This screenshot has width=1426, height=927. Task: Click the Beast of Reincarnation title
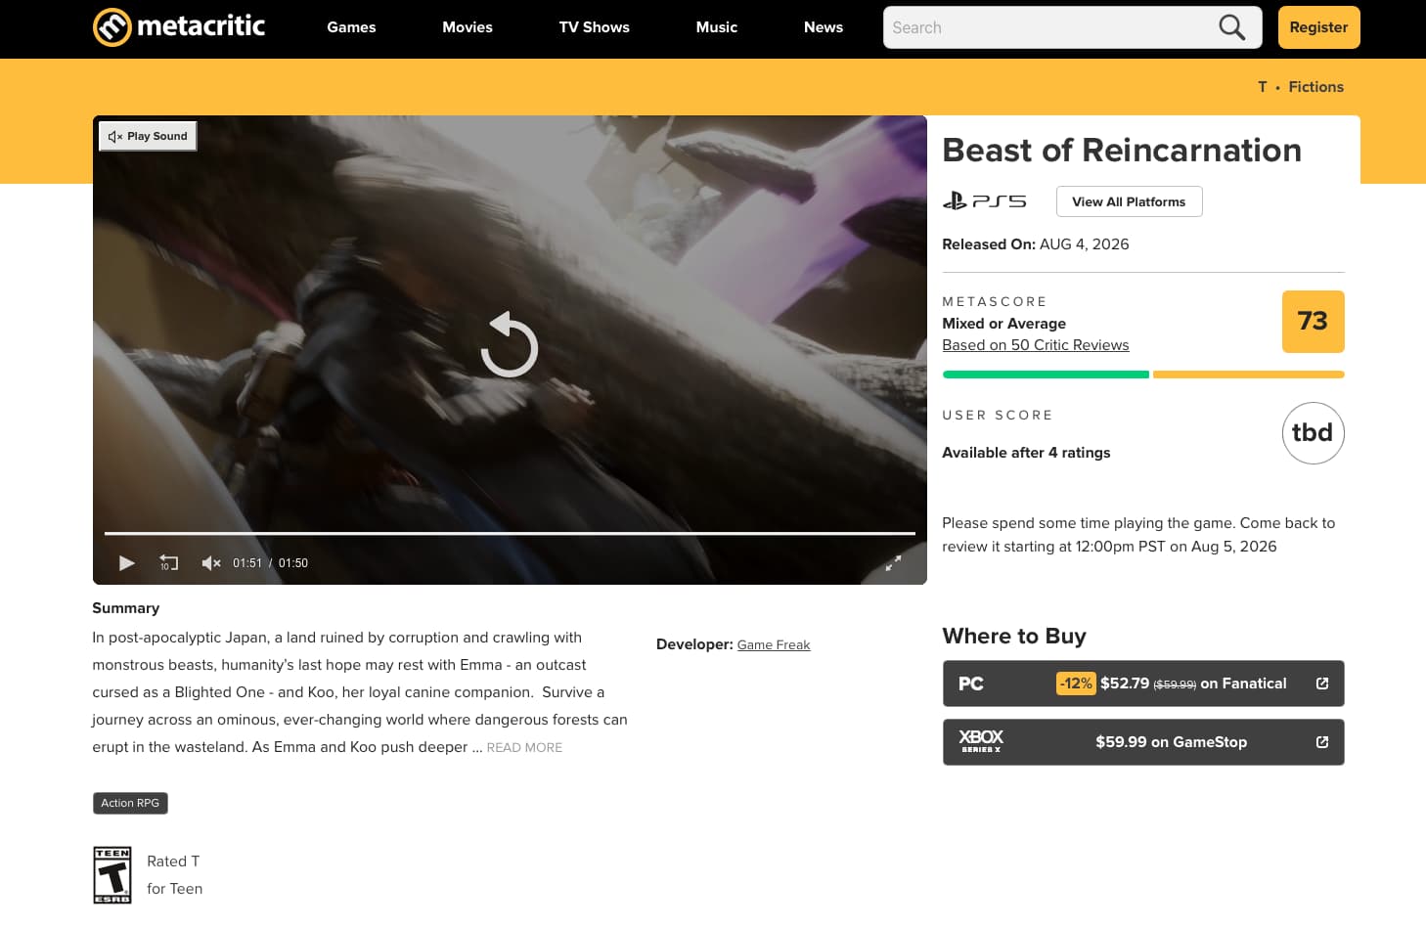coord(1122,151)
